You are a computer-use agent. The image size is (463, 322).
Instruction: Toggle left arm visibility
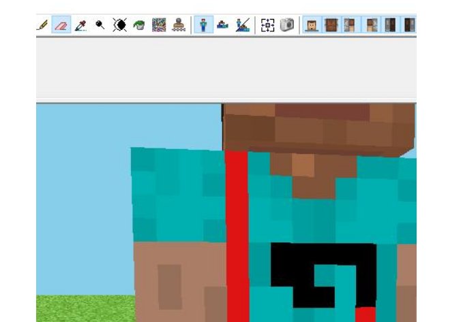[350, 25]
